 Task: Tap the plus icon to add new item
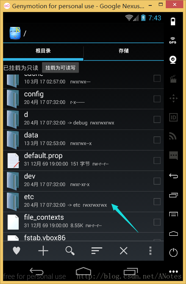(x=43, y=251)
